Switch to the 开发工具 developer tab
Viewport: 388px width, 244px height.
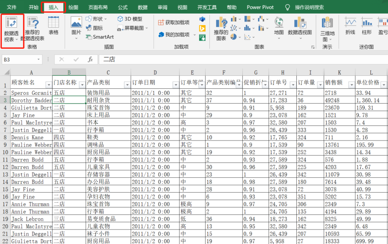click(x=207, y=8)
